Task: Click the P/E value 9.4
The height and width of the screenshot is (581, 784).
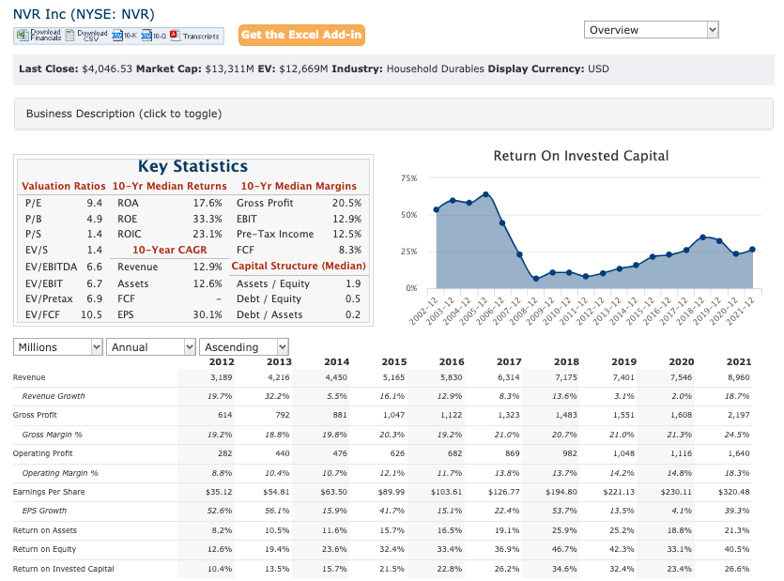Action: [95, 203]
